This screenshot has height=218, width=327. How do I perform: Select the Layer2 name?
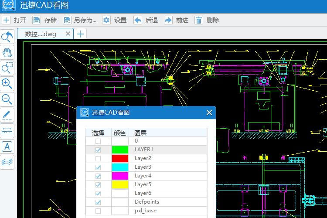(x=143, y=158)
